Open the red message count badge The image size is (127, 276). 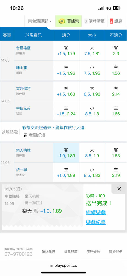[x=111, y=21]
